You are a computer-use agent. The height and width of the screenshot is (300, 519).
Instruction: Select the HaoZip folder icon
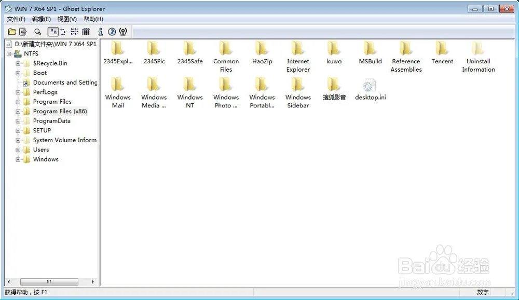click(x=262, y=50)
